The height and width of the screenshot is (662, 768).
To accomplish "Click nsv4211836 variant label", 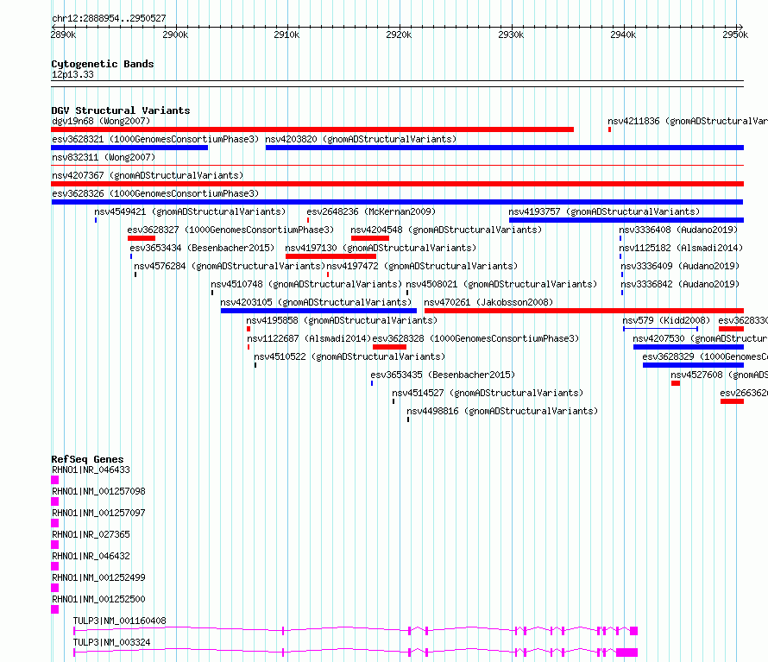I will [x=688, y=121].
